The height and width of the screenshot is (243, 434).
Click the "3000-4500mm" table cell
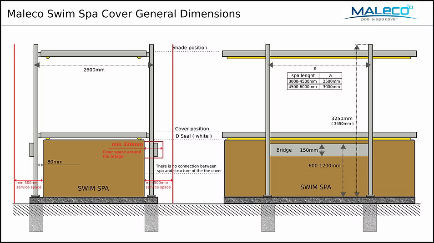pos(303,81)
